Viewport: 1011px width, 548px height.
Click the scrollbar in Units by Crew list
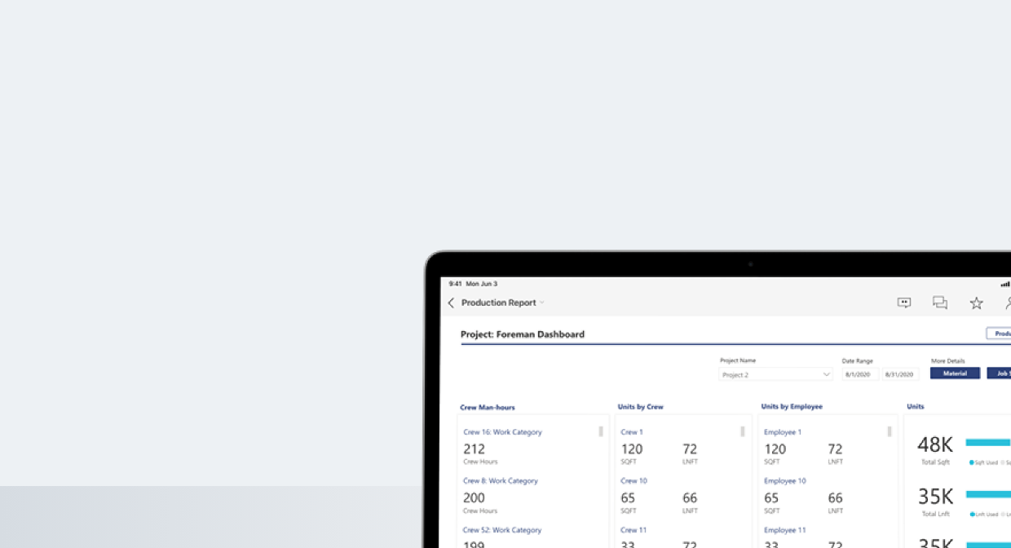click(743, 431)
